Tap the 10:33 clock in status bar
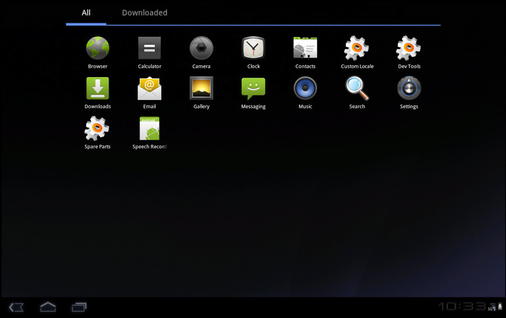Image resolution: width=506 pixels, height=318 pixels. click(462, 306)
